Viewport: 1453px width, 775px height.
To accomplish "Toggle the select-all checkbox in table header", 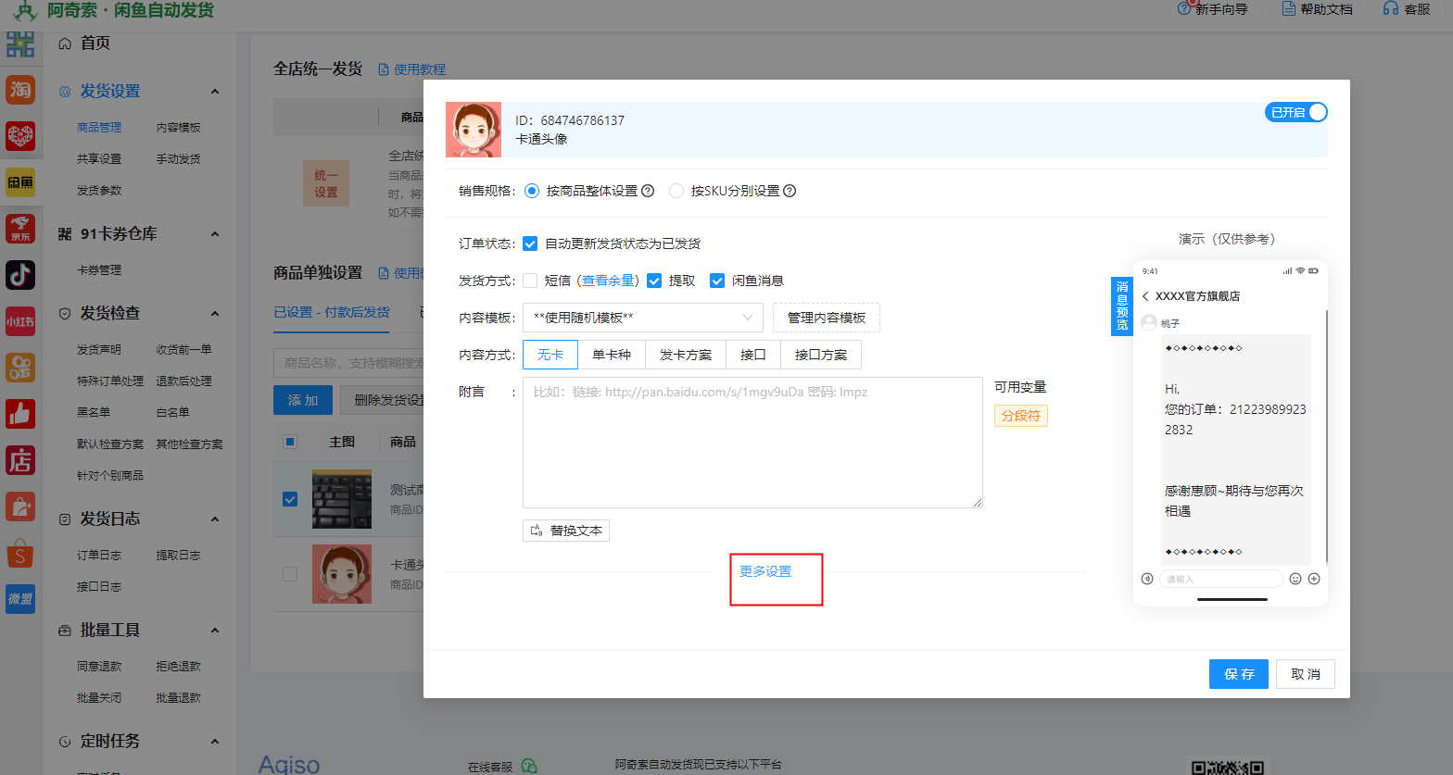I will 290,442.
